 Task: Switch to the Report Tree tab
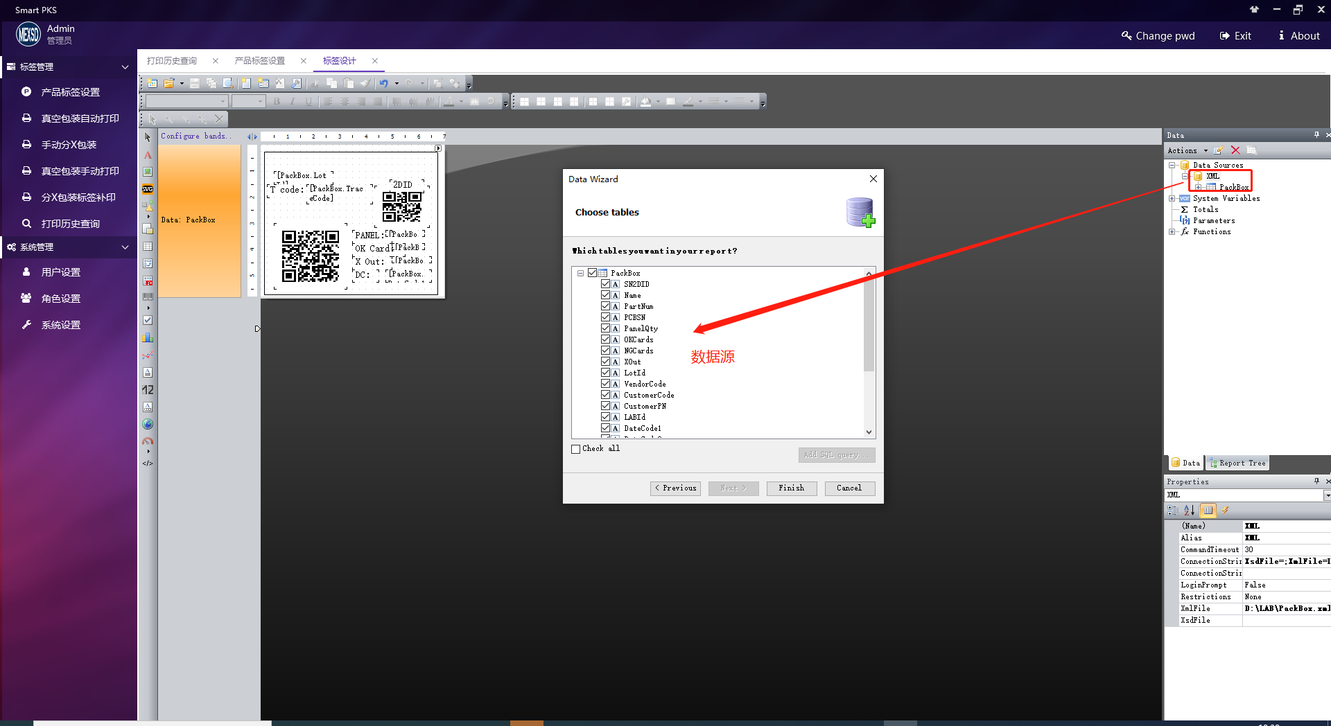(x=1237, y=463)
